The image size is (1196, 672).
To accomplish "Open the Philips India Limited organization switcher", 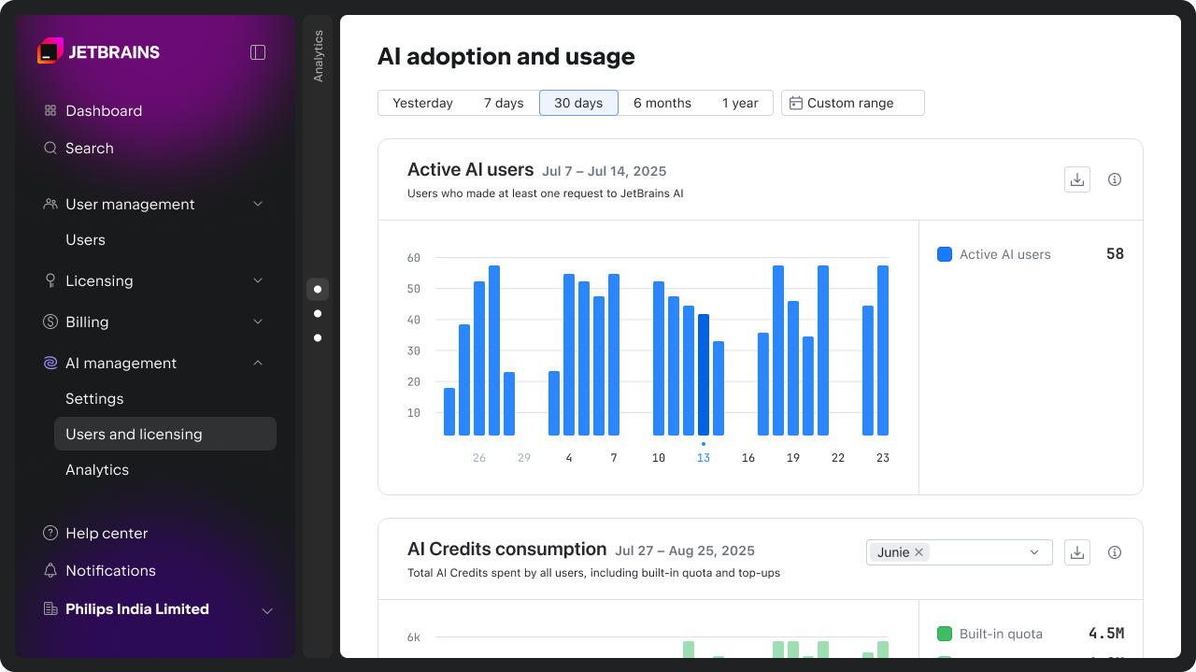I will coord(266,610).
